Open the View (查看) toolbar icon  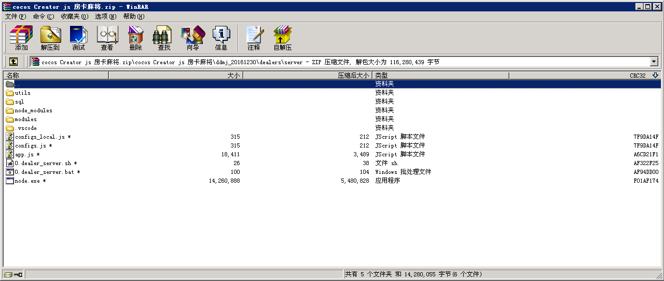107,38
